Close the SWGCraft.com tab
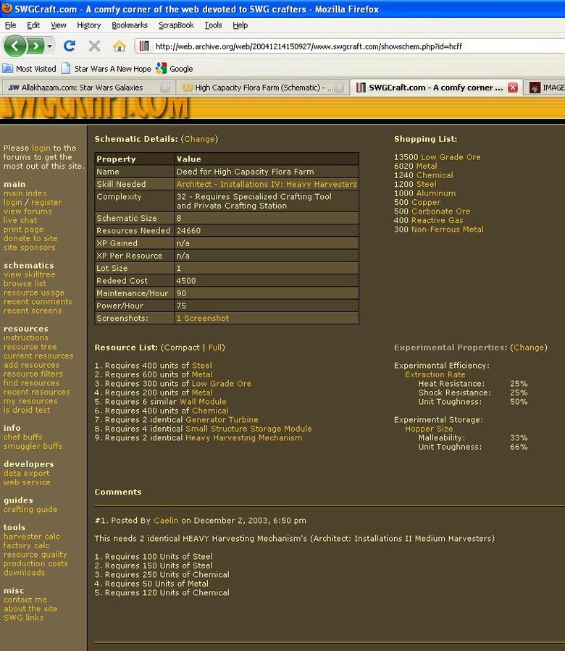 coord(513,88)
